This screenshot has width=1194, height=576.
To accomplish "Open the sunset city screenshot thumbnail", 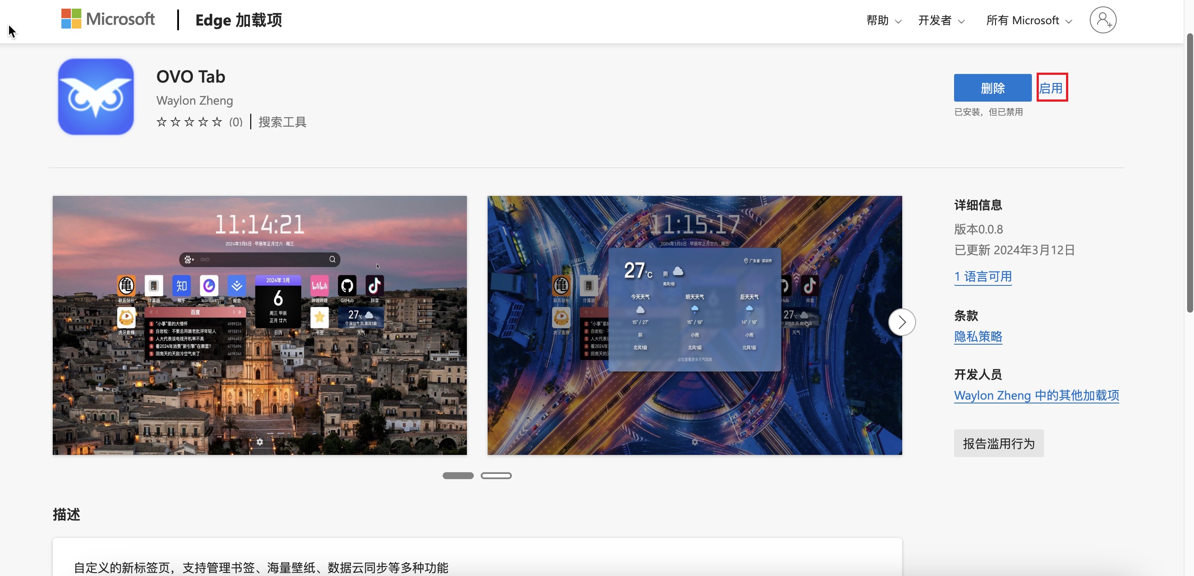I will click(x=259, y=325).
